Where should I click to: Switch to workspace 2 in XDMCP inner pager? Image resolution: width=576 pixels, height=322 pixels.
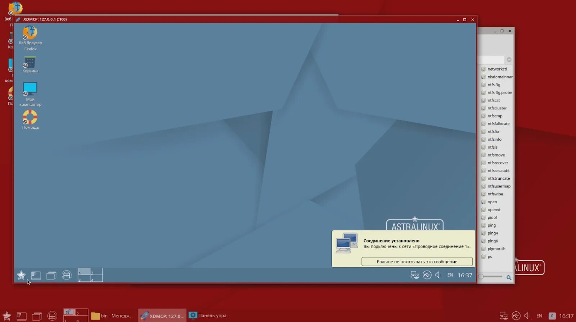click(x=96, y=272)
